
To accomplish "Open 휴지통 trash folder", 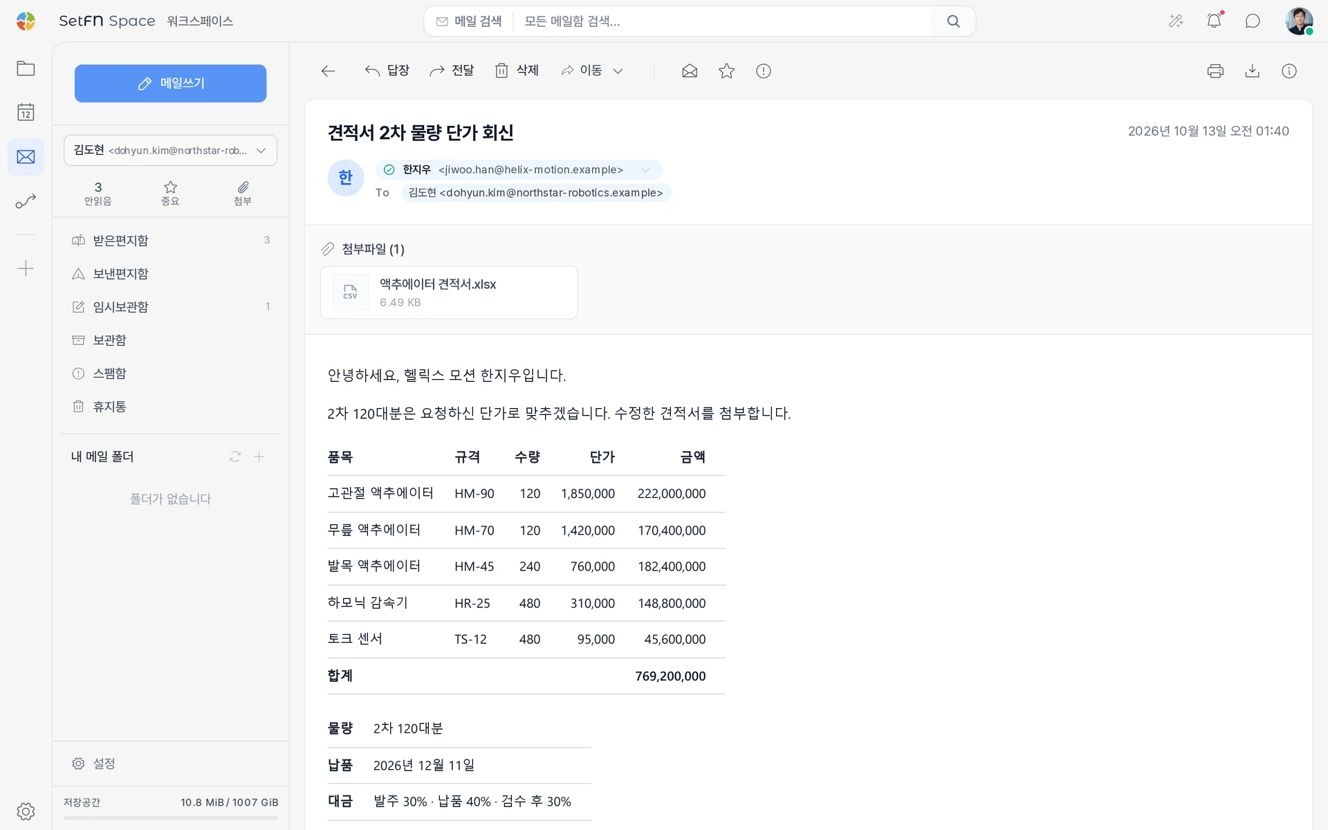I will pos(170,406).
